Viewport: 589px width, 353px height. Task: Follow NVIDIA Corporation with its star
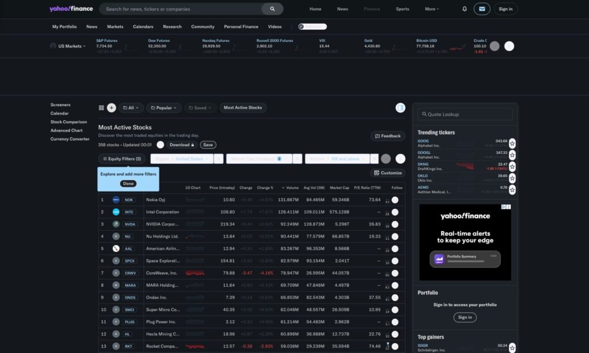[395, 225]
